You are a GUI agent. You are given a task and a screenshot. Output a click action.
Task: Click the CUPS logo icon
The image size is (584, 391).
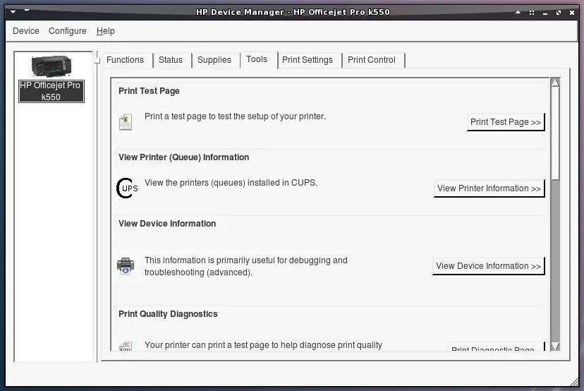[x=127, y=188]
